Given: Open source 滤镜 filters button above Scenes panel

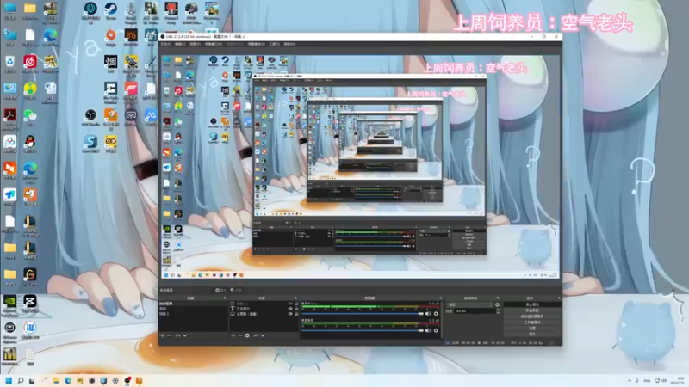Looking at the screenshot, I should click(x=236, y=290).
